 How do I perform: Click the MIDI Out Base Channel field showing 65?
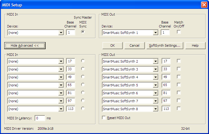point(166,85)
